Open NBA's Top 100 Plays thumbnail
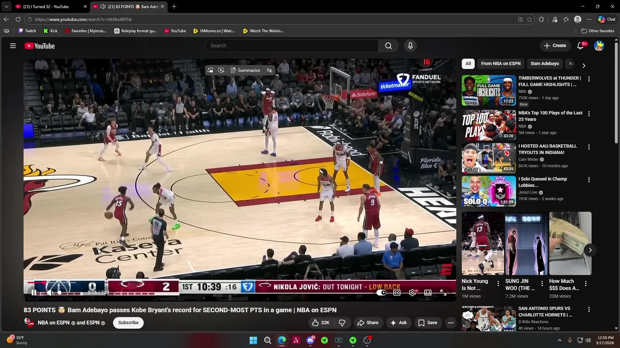Image resolution: width=620 pixels, height=348 pixels. pos(489,125)
